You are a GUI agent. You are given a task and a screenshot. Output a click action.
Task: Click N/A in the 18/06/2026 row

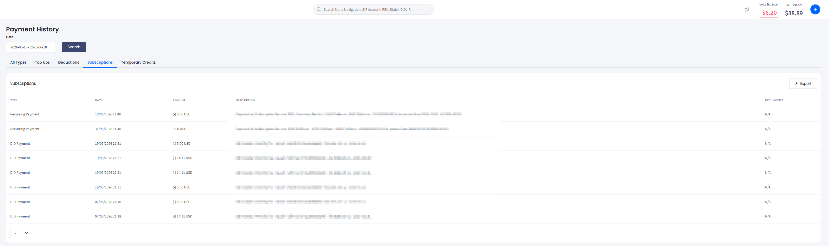[767, 114]
